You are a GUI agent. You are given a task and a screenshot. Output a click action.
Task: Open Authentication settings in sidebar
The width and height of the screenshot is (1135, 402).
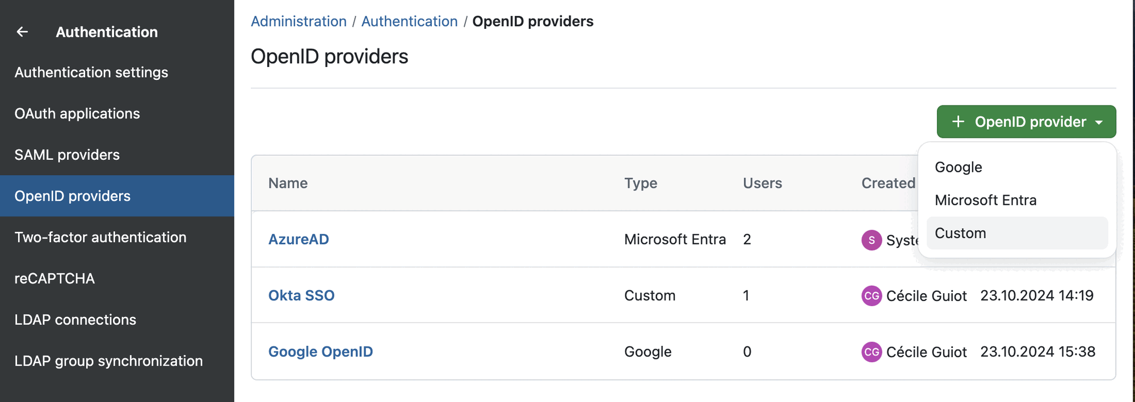(91, 73)
